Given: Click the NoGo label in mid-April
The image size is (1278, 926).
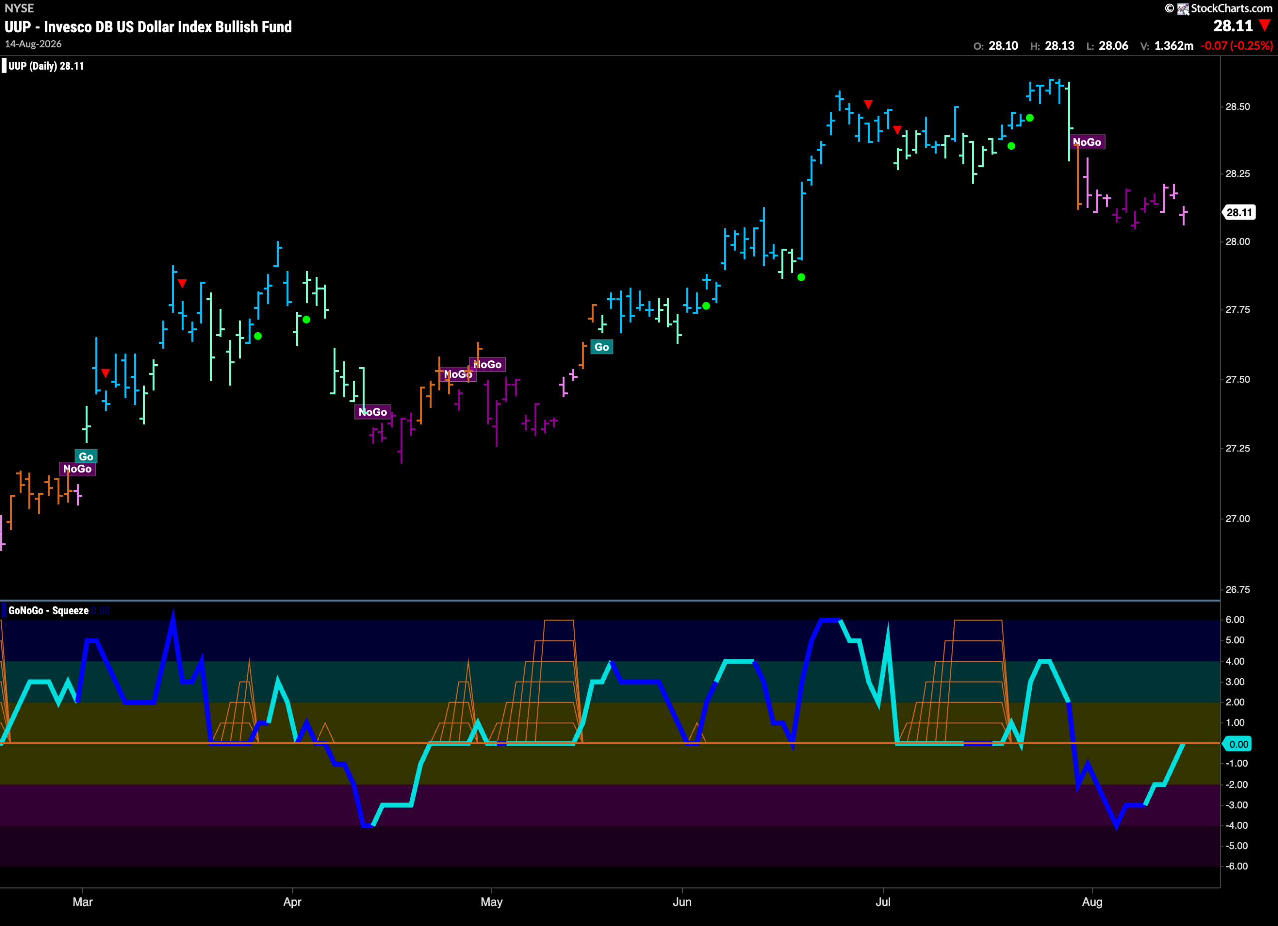Looking at the screenshot, I should (373, 412).
